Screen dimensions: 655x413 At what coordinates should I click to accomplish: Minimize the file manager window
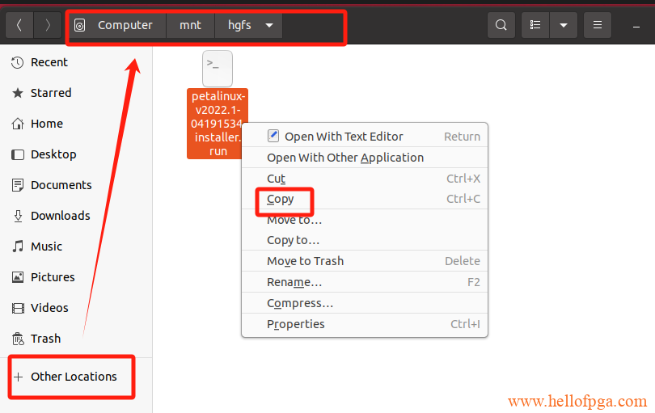[x=636, y=27]
